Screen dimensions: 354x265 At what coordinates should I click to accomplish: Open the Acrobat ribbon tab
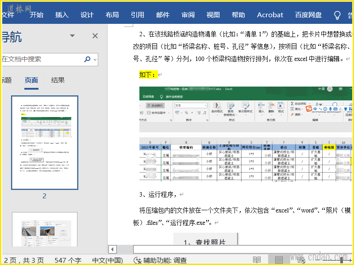click(x=270, y=15)
